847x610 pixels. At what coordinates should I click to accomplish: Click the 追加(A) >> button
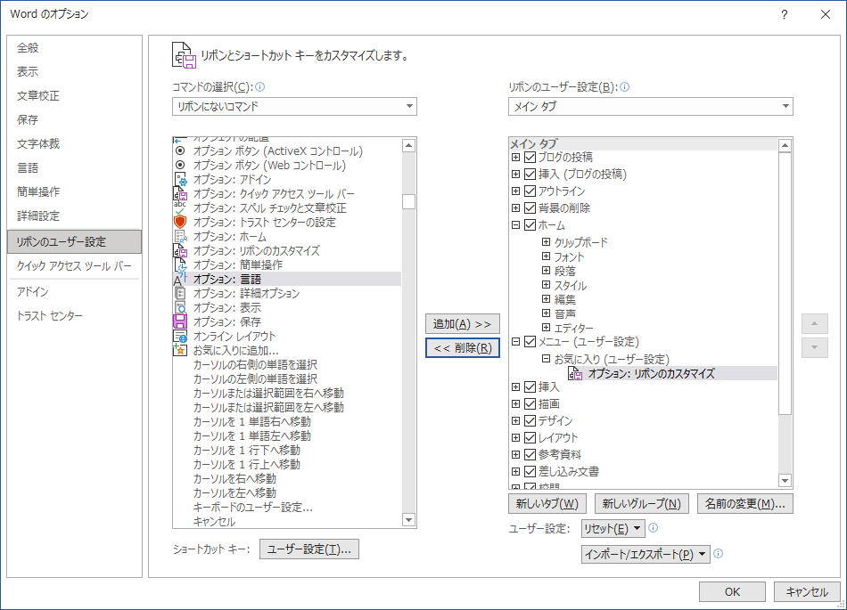click(463, 324)
